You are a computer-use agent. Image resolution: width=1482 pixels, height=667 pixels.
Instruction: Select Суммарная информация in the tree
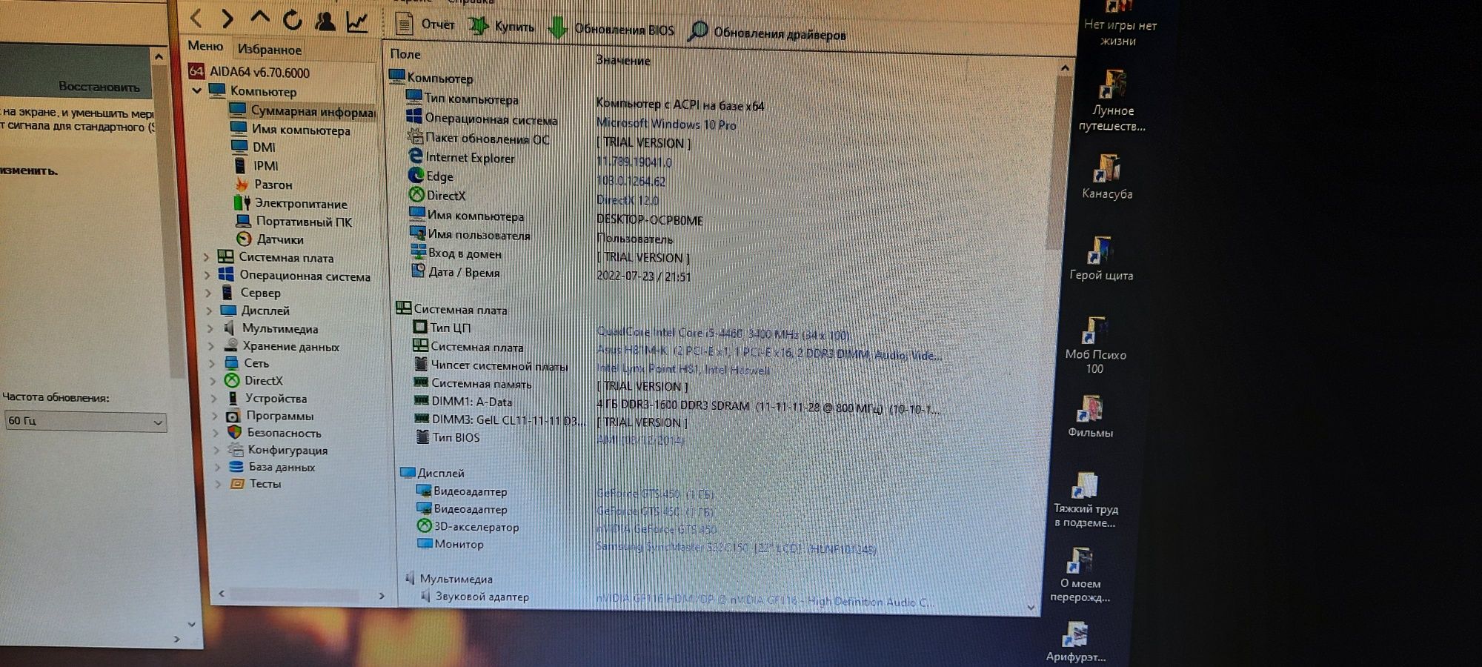pyautogui.click(x=302, y=111)
